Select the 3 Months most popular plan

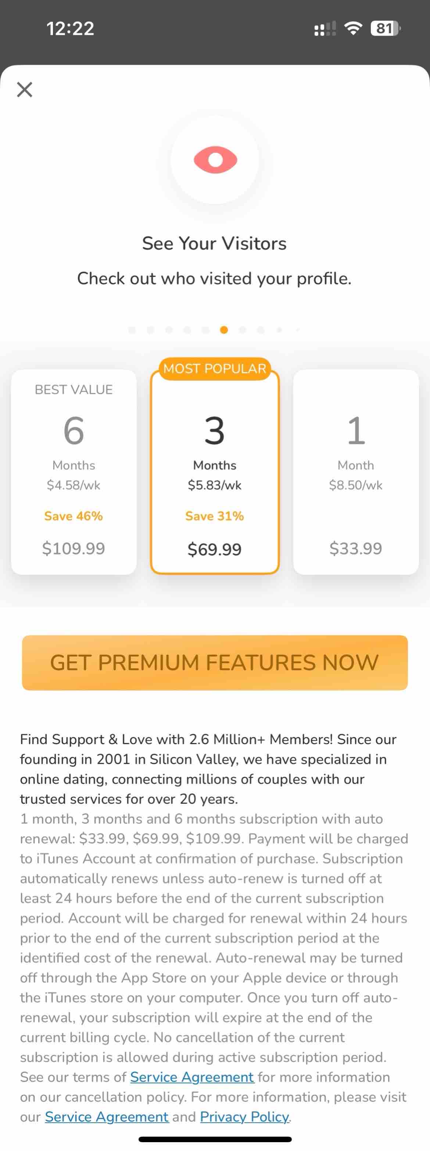pos(215,472)
